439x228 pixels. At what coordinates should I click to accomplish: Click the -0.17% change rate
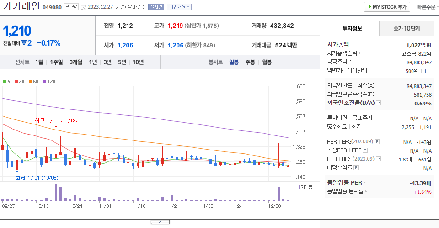click(49, 43)
